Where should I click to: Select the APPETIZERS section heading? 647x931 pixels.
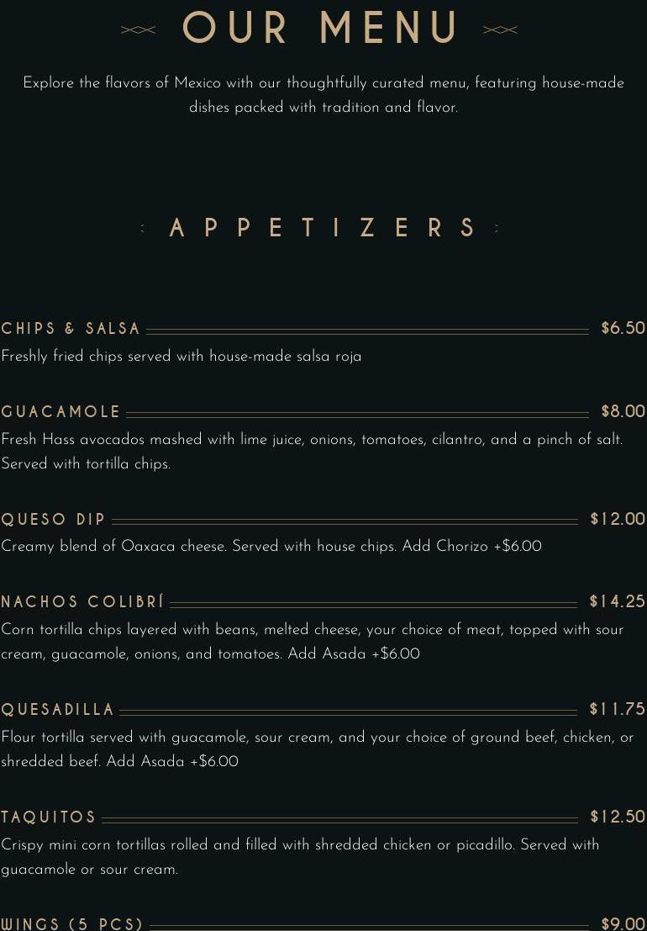click(323, 228)
